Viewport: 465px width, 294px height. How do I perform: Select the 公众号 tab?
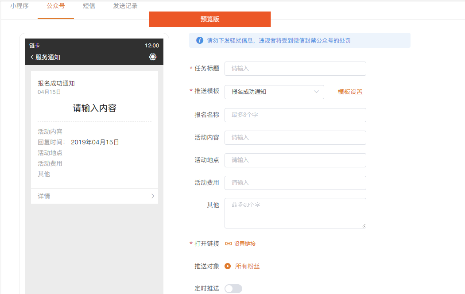(56, 6)
